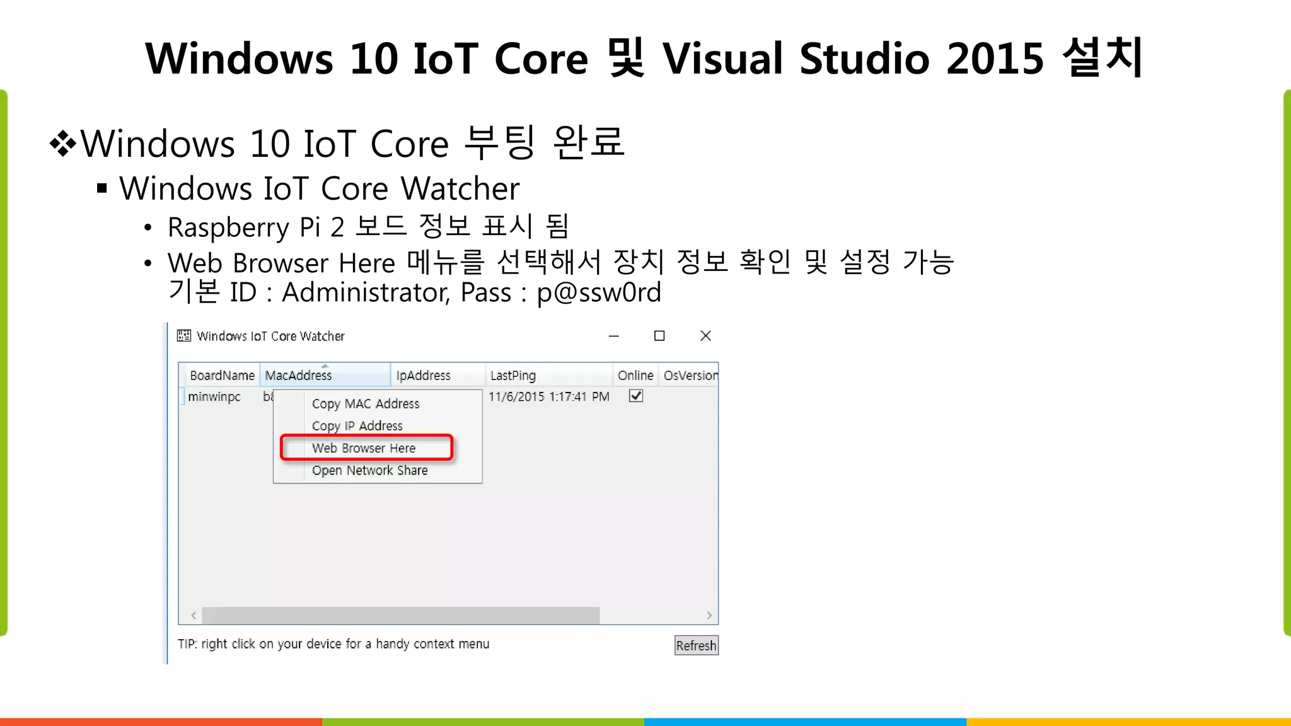
Task: Click the horizontal scrollbar thumb
Action: (400, 615)
